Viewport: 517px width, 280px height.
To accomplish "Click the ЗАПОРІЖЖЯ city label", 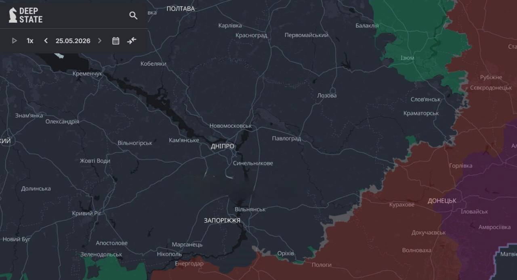I will [222, 220].
